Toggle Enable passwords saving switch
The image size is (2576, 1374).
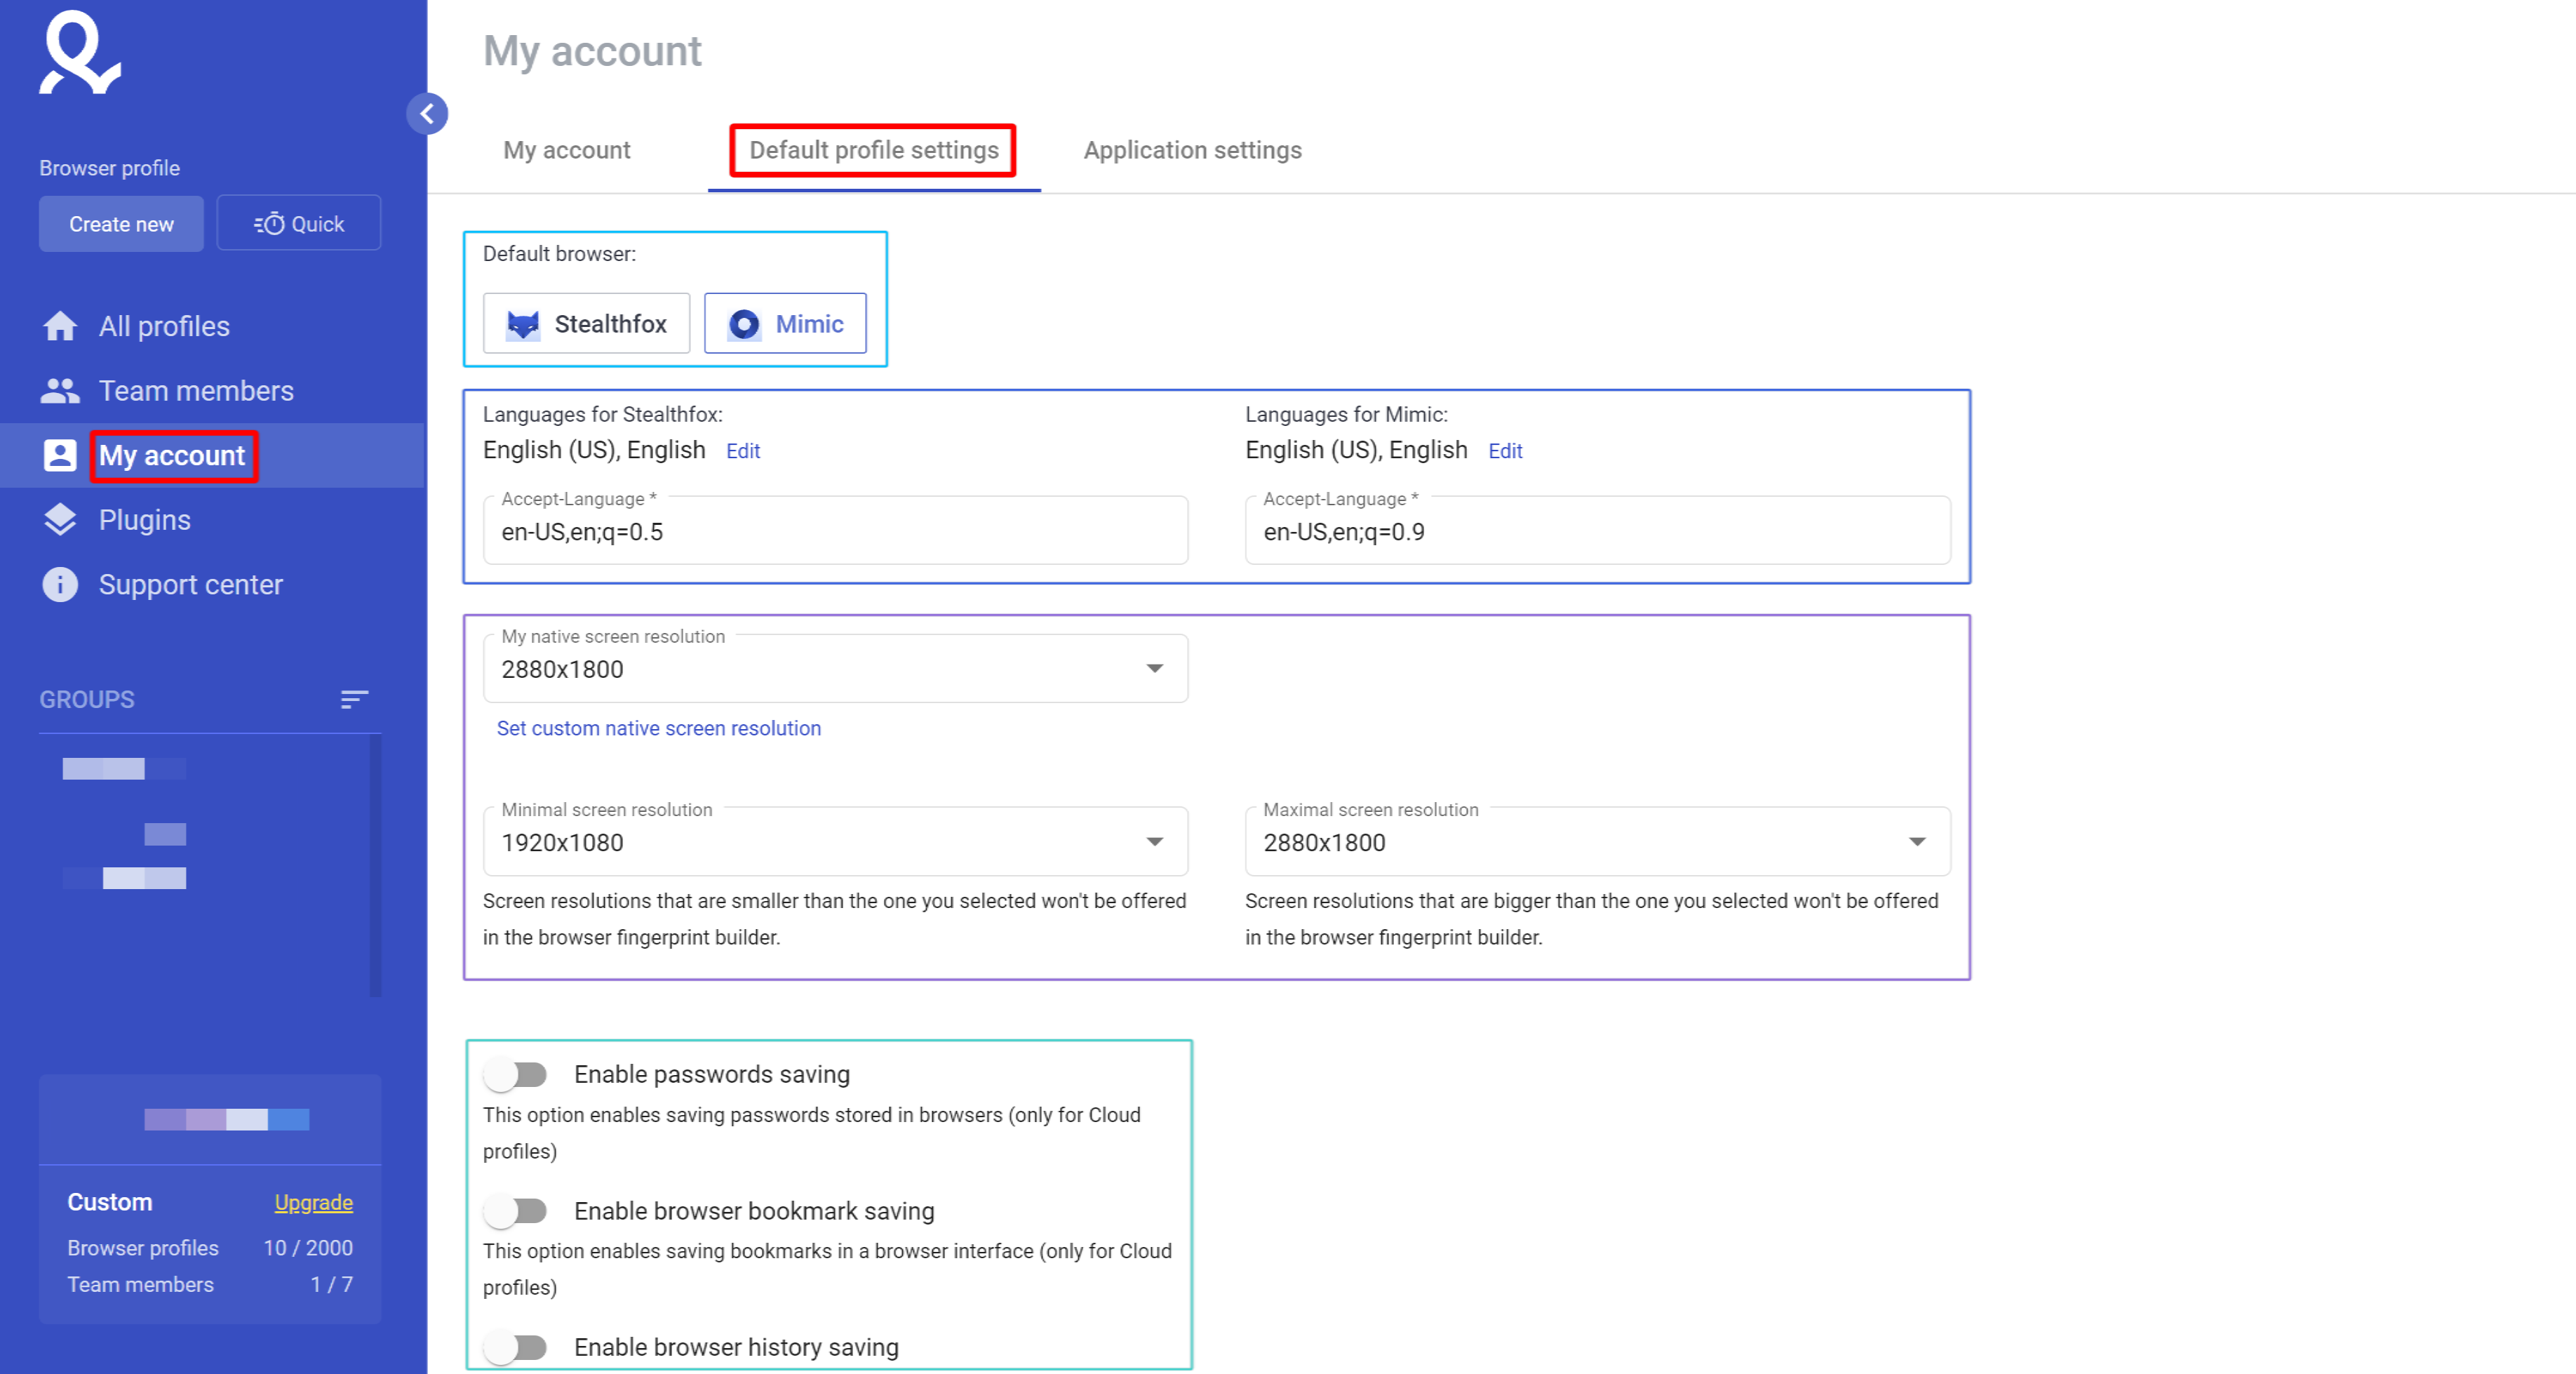[x=516, y=1075]
